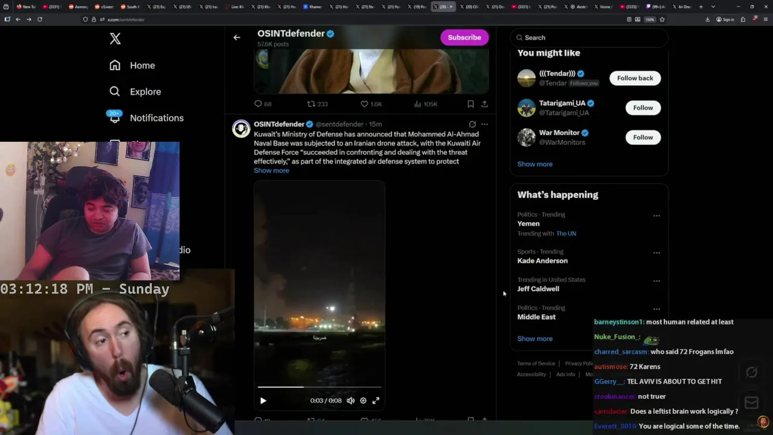Share the post with 68 replies

484,104
